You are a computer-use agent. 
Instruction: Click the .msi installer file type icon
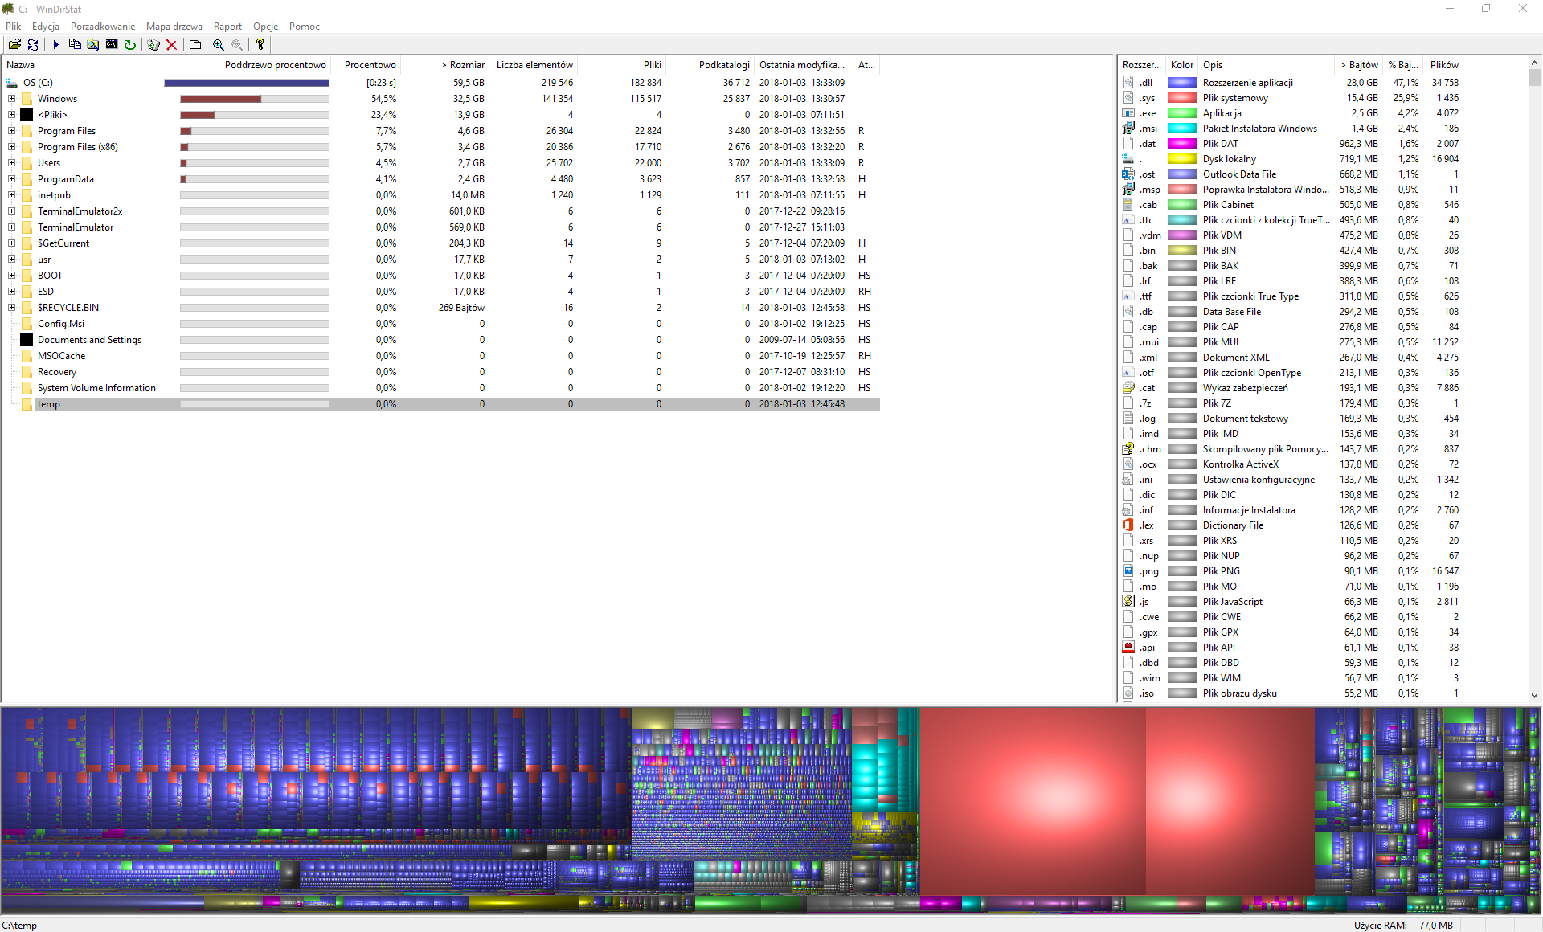point(1128,129)
